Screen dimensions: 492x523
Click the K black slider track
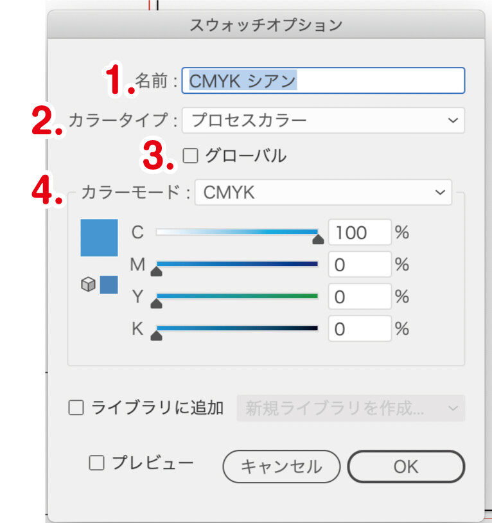coord(238,328)
